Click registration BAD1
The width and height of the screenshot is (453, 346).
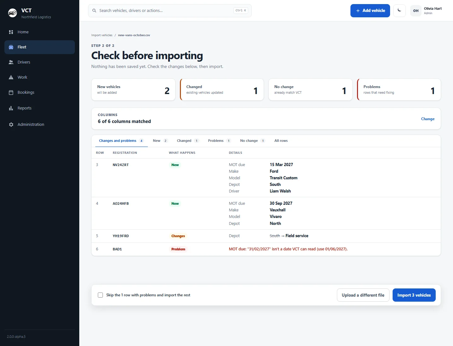point(117,249)
